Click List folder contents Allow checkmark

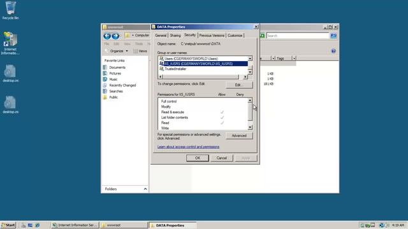coord(222,117)
